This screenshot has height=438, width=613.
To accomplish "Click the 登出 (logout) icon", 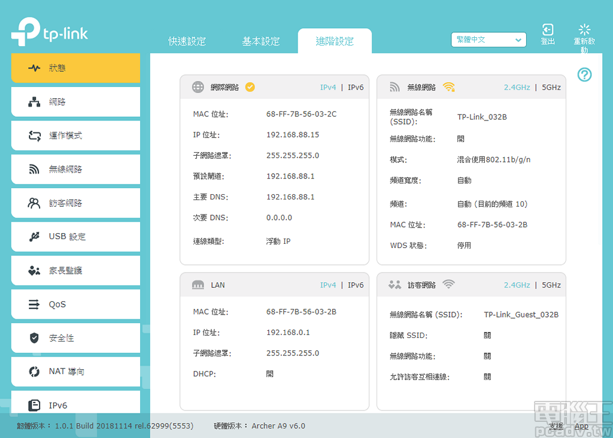I will (547, 33).
